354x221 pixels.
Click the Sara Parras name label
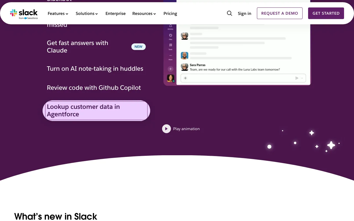click(197, 65)
